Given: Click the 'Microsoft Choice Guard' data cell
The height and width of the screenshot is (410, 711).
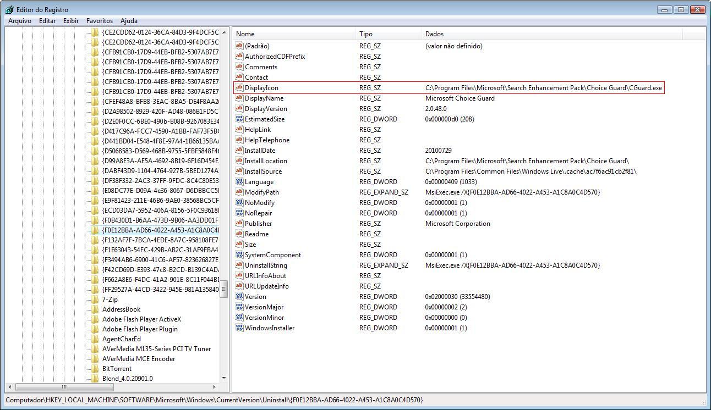Looking at the screenshot, I should pyautogui.click(x=460, y=98).
